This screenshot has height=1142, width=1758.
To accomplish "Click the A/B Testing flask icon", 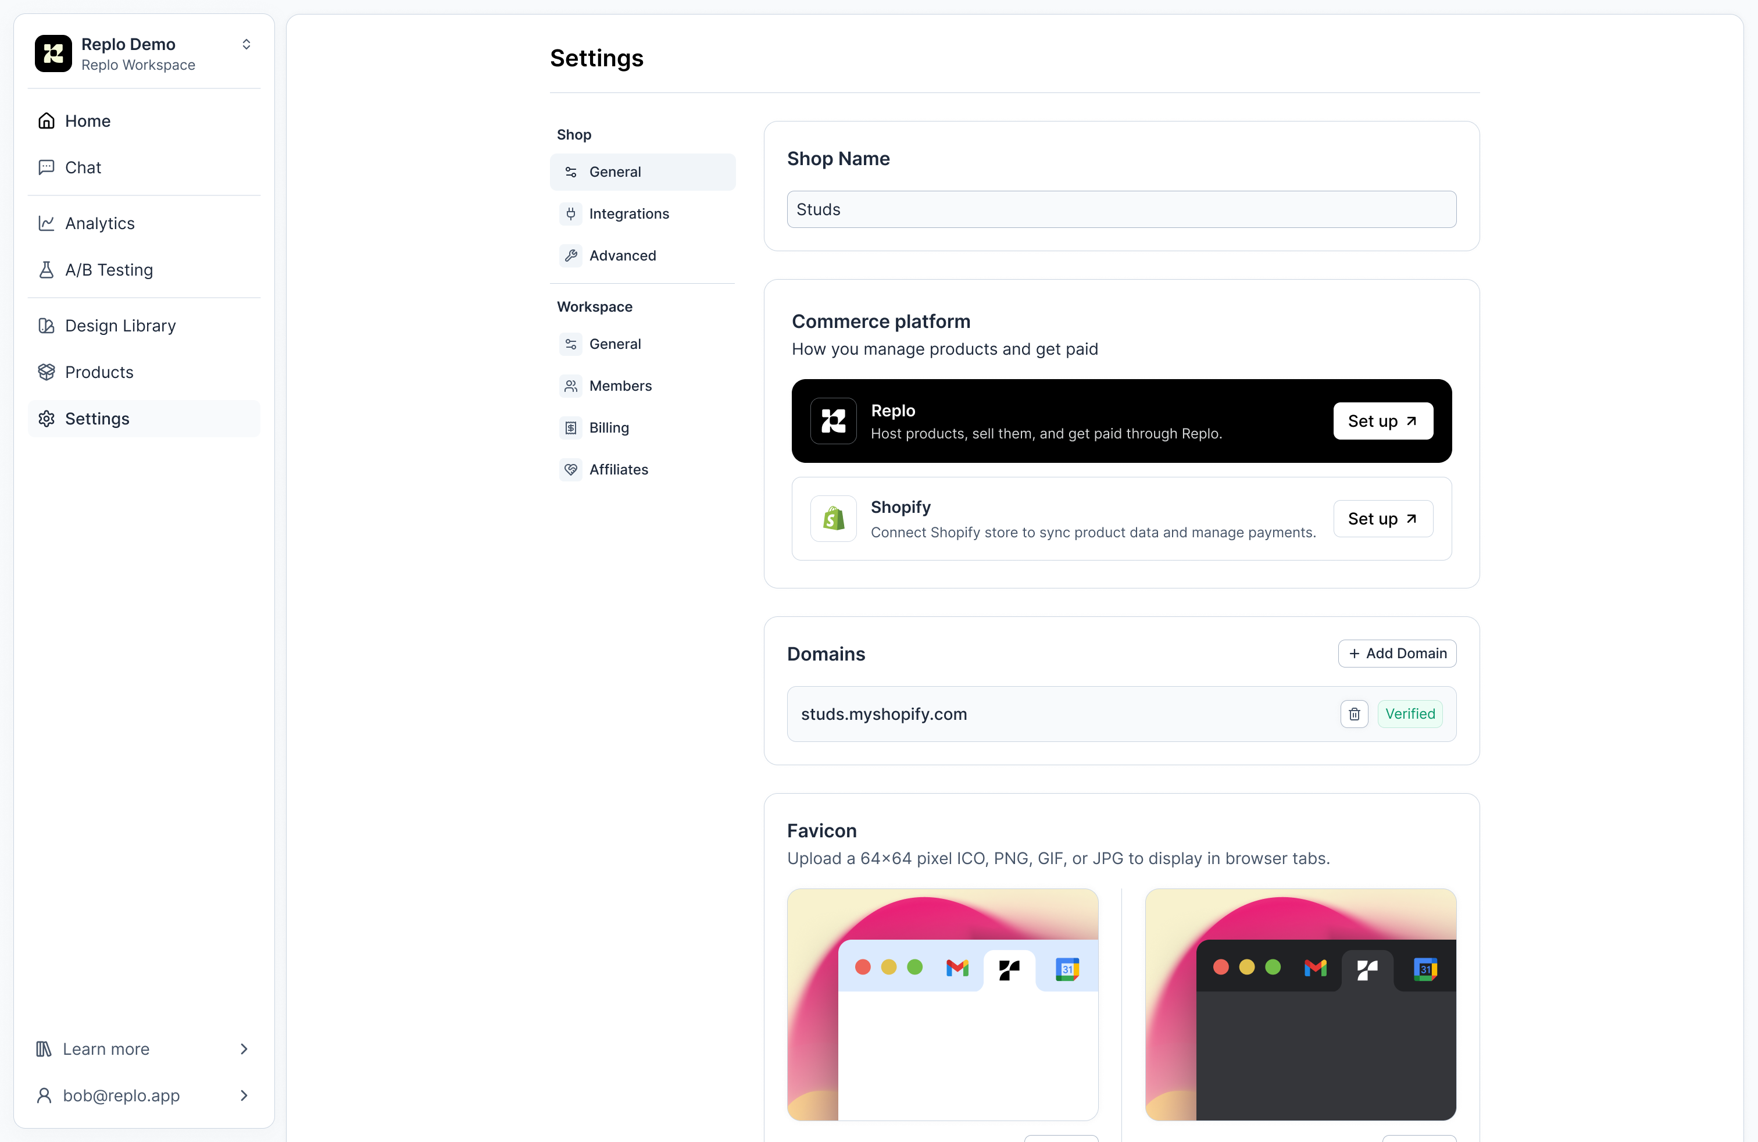I will pos(47,270).
